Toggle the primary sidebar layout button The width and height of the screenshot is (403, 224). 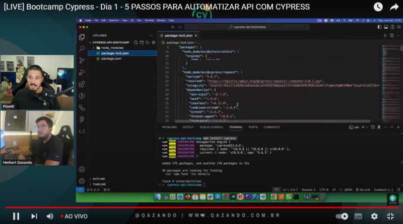click(379, 27)
